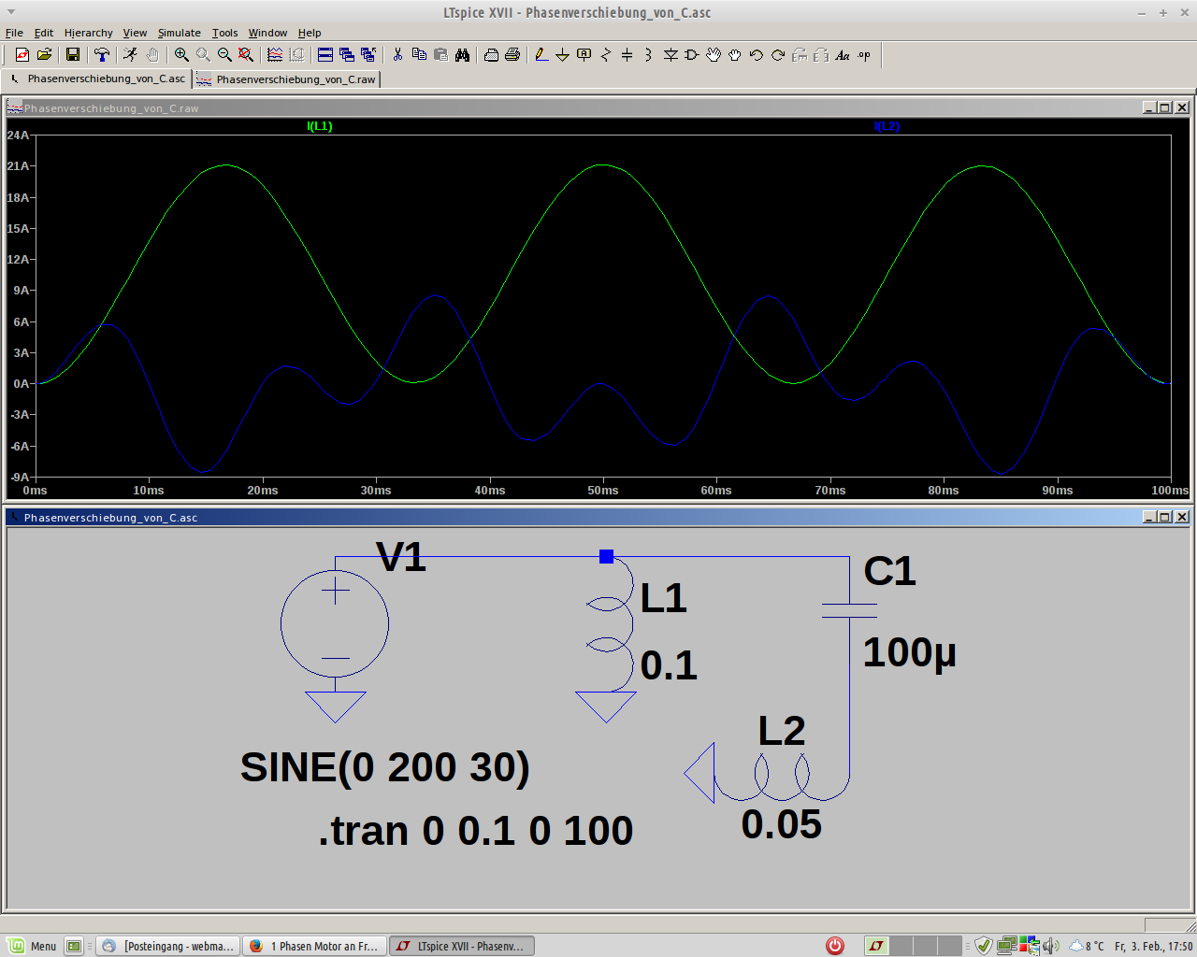Open the Hierarchy menu
1197x957 pixels.
point(88,33)
